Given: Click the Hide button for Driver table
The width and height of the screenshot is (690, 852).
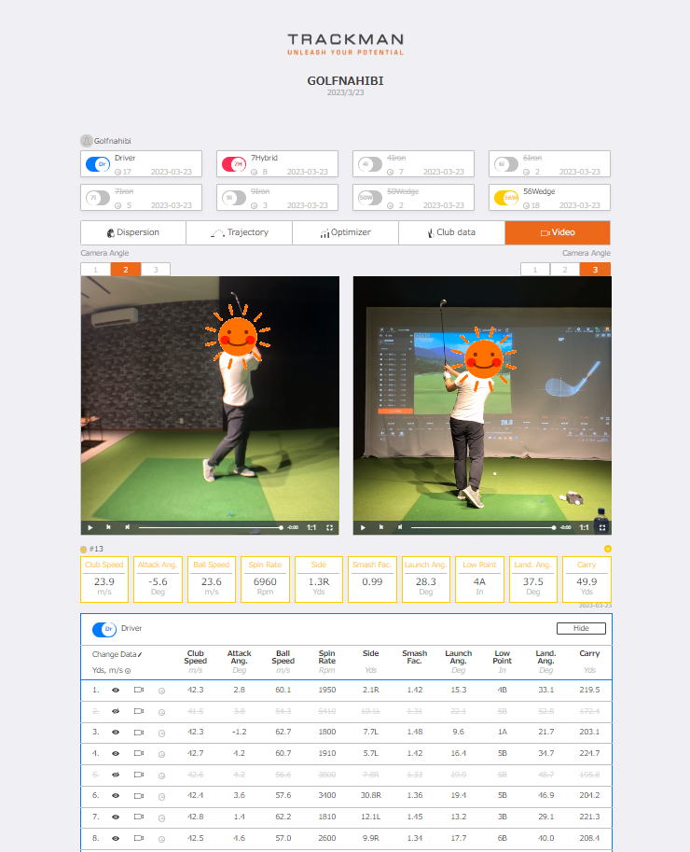Looking at the screenshot, I should pos(581,629).
